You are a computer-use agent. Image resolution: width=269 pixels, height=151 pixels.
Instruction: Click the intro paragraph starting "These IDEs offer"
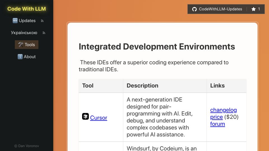pos(154,66)
